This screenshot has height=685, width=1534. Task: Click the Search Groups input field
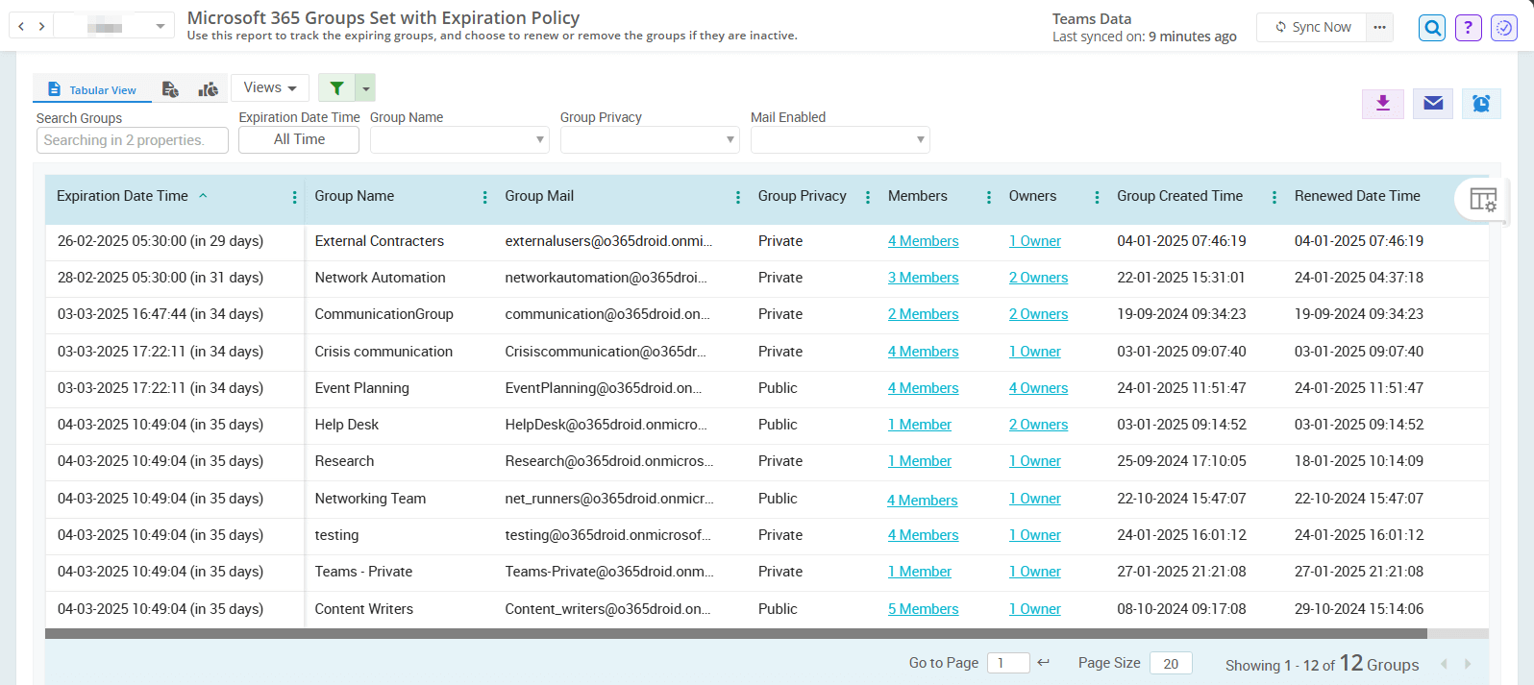click(133, 140)
